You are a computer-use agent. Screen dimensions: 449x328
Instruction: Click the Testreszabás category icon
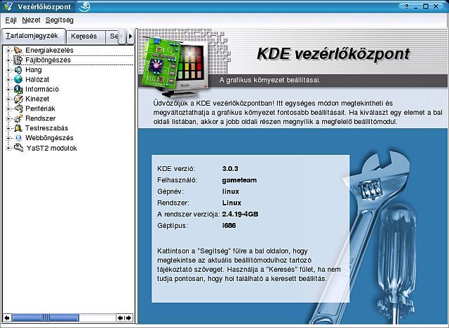pos(18,128)
